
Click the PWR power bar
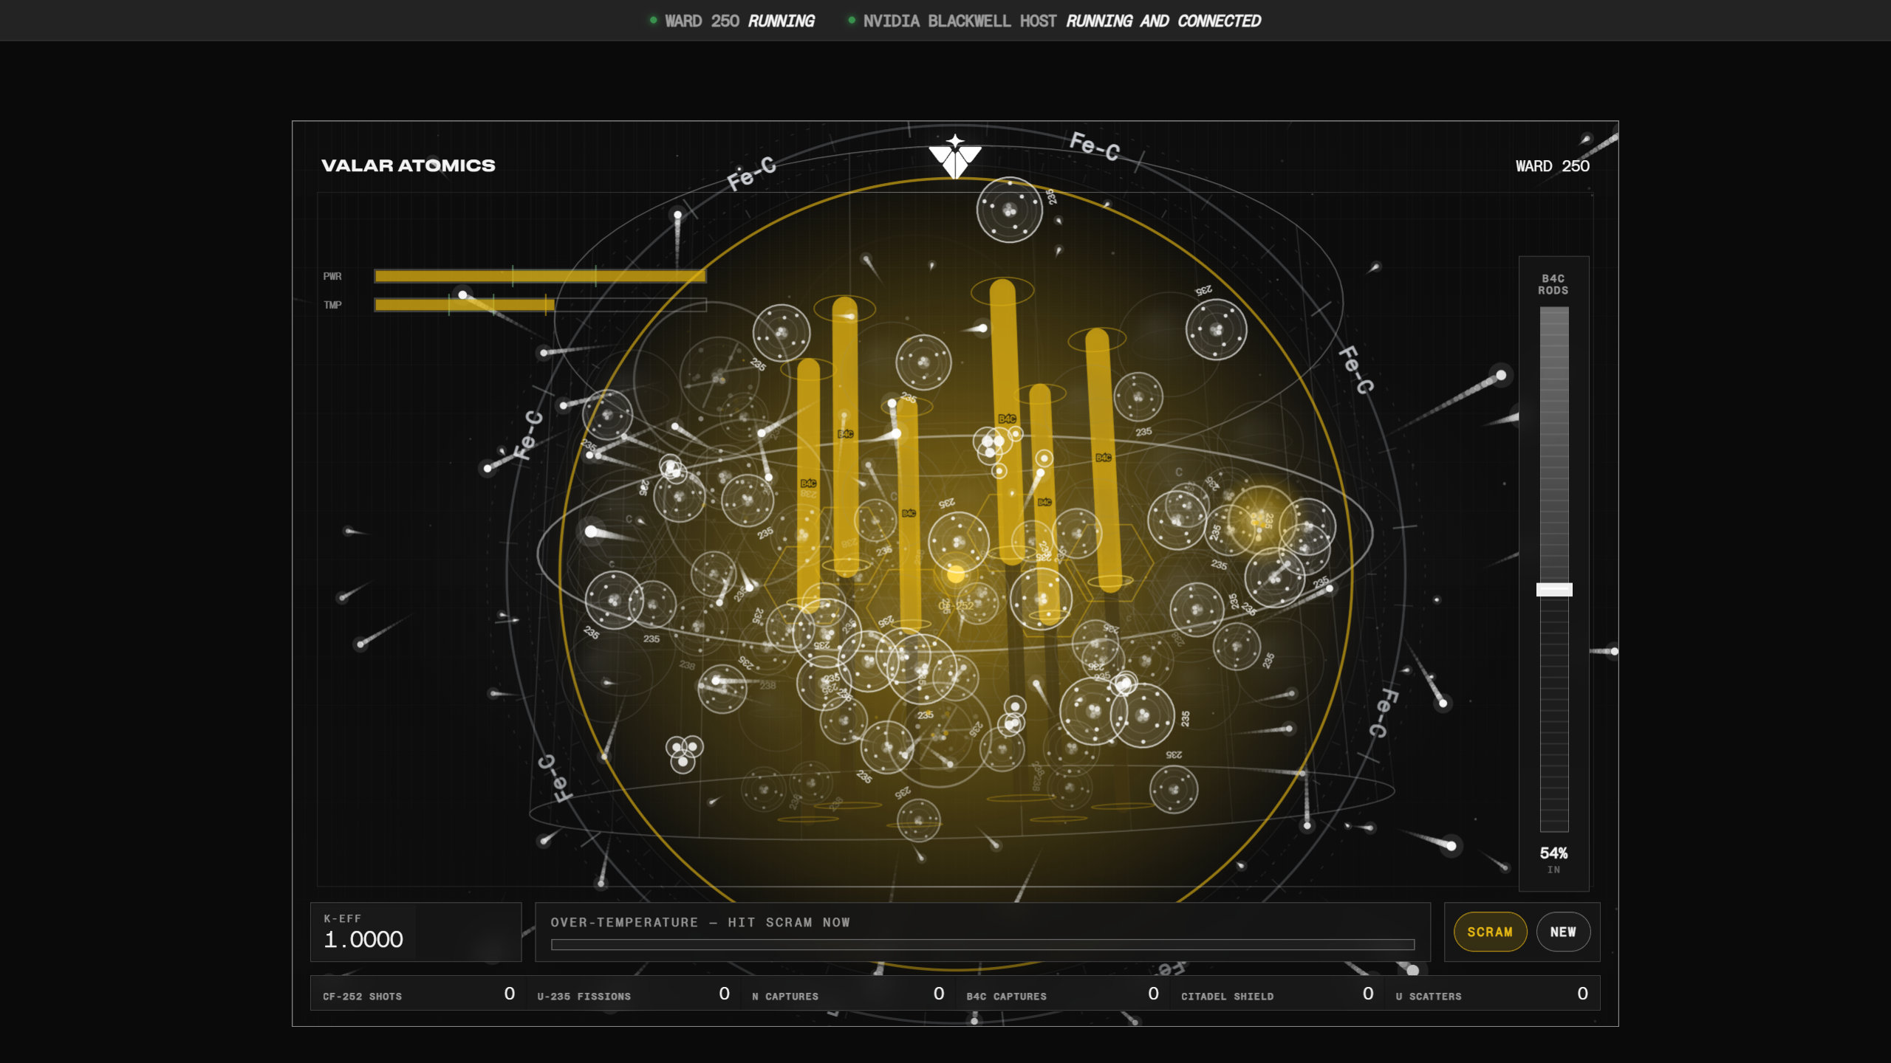[x=540, y=276]
